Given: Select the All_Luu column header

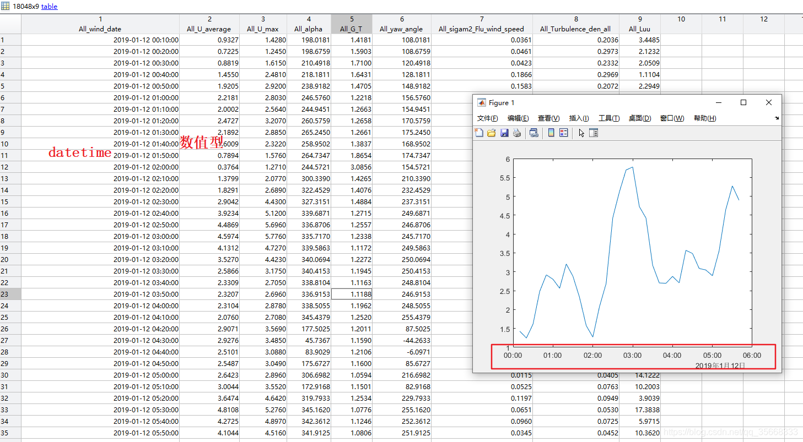Looking at the screenshot, I should (640, 24).
